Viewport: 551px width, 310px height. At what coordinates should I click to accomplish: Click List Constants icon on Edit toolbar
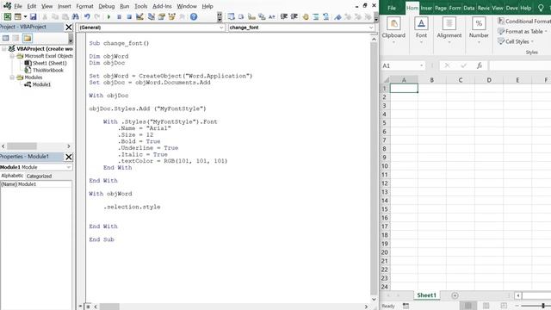pyautogui.click(x=241, y=16)
